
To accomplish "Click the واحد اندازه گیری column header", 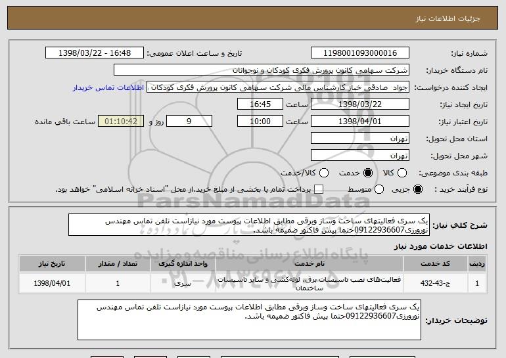I will 183,264.
